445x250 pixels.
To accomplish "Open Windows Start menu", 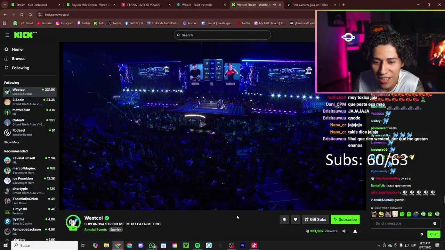I will (6, 245).
